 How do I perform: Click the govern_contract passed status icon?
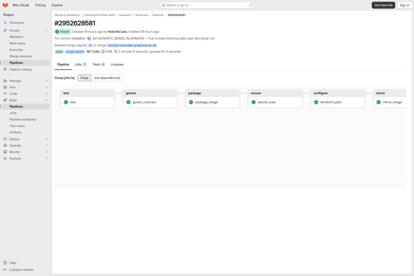pos(128,102)
